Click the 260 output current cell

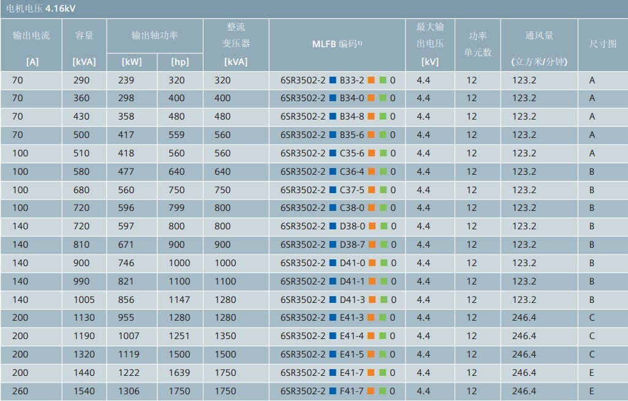click(x=20, y=391)
